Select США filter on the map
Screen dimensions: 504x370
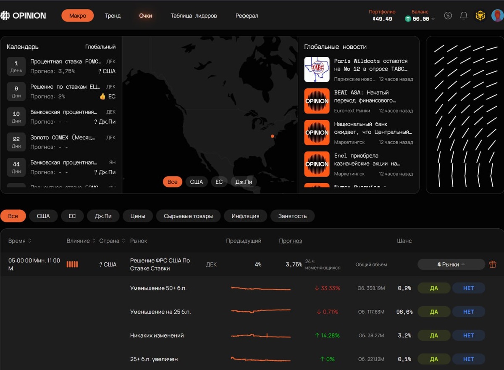197,182
